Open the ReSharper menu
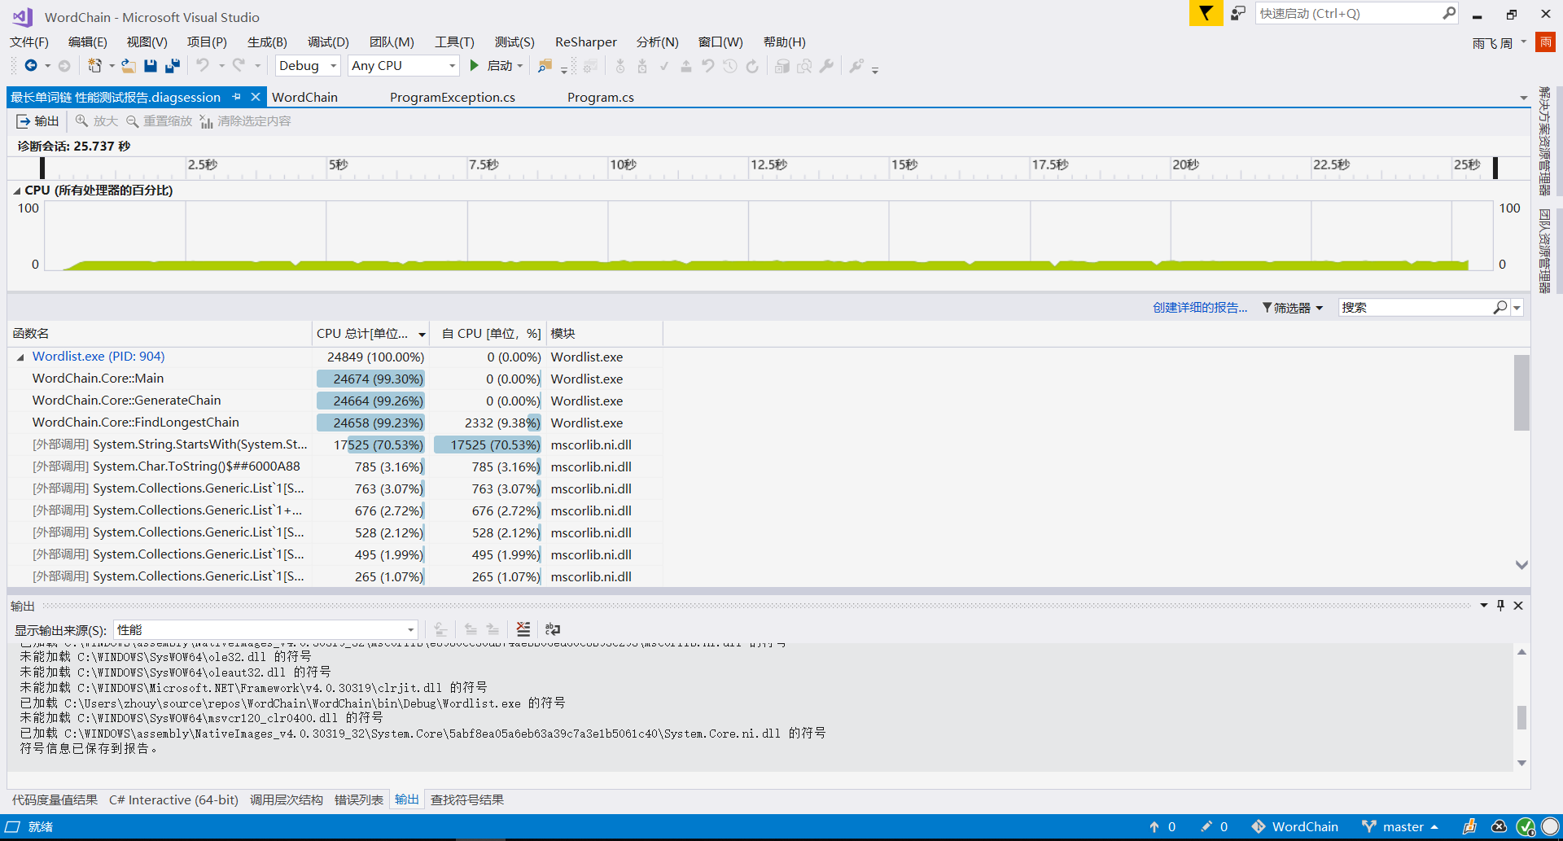The image size is (1563, 841). click(585, 42)
